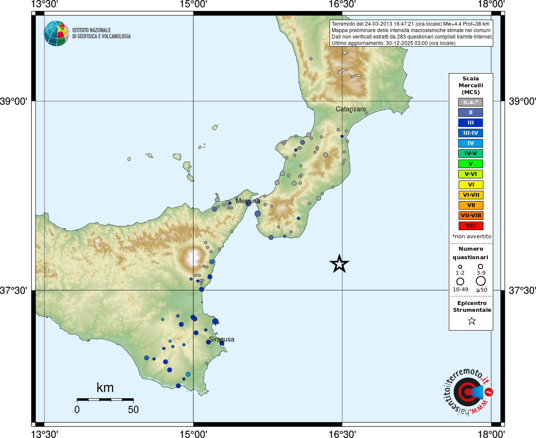Select the yellow intensity VI legend swatch

[x=471, y=185]
